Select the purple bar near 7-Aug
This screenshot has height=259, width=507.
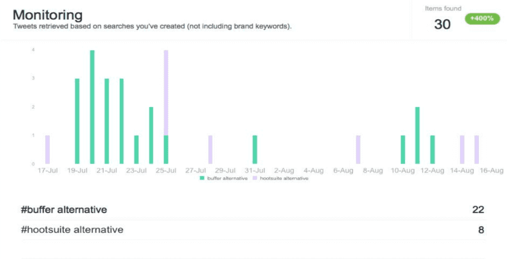pyautogui.click(x=358, y=150)
